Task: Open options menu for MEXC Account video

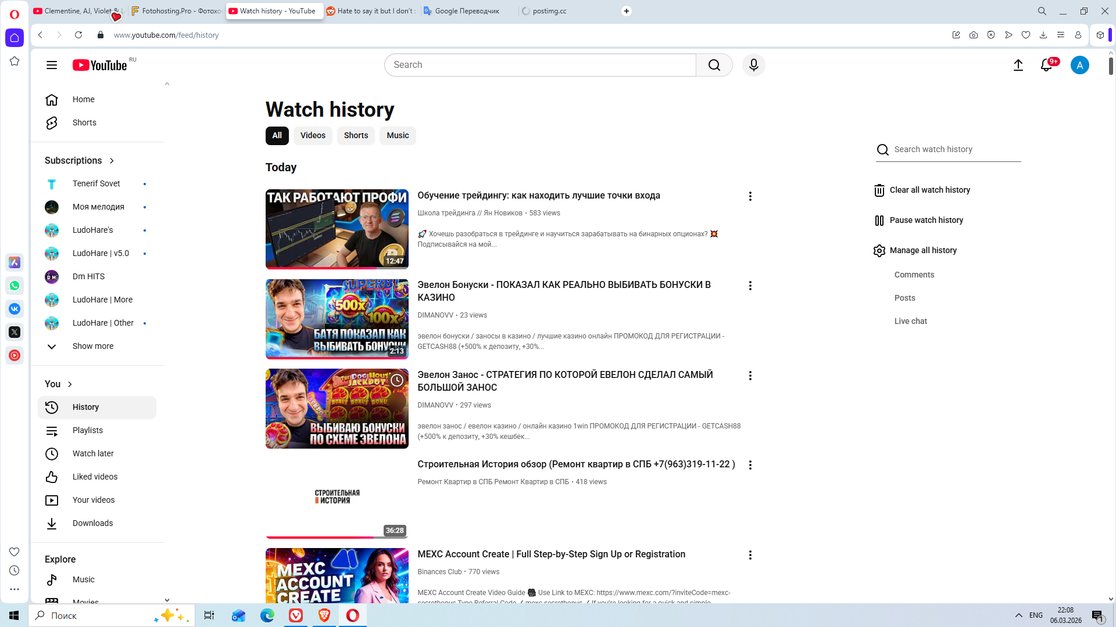Action: click(x=750, y=555)
